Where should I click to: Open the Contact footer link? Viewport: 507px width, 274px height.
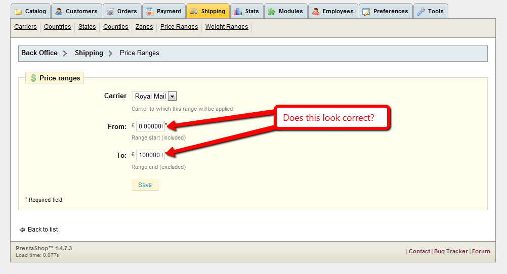pyautogui.click(x=419, y=251)
